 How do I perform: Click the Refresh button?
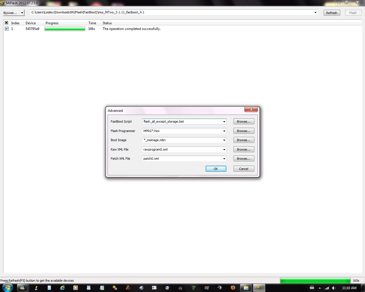coord(332,13)
